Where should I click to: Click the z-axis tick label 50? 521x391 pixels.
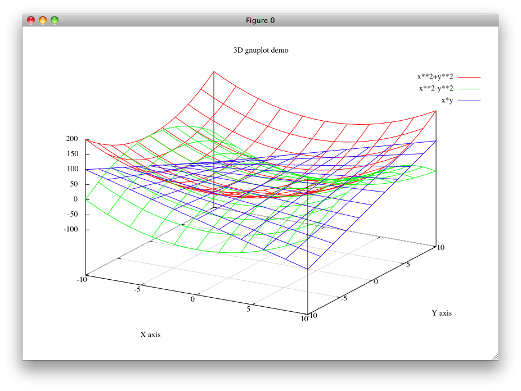(74, 184)
